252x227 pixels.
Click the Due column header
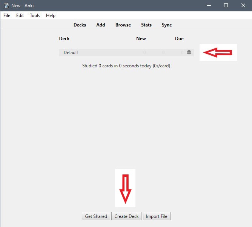(179, 39)
